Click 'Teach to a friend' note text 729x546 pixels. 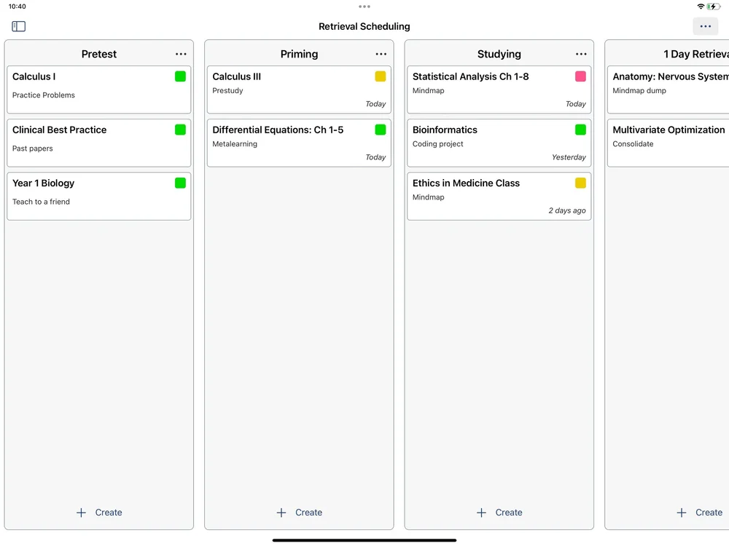point(41,202)
